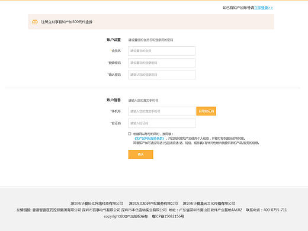Image resolution: width=308 pixels, height=231 pixels.
Task: Focus the 验证码 verification code input
Action: pyautogui.click(x=162, y=123)
